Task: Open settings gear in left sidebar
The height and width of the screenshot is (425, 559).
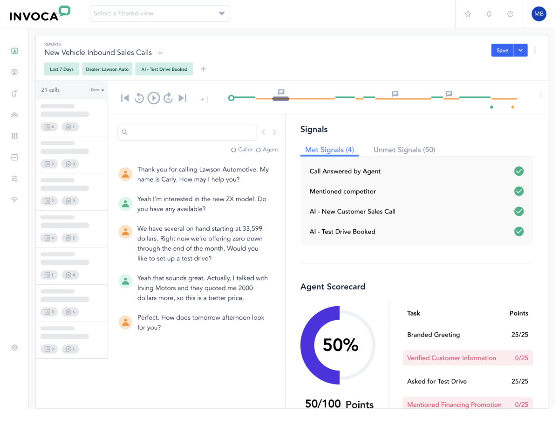Action: click(14, 348)
